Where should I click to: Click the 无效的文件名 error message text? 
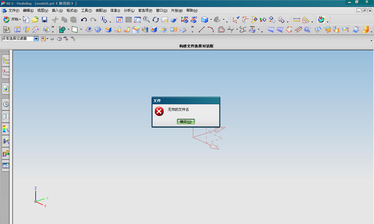(178, 110)
